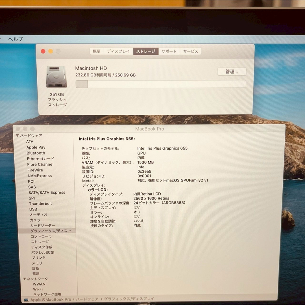Select ストレージ in hardware sidebar list

(40, 241)
